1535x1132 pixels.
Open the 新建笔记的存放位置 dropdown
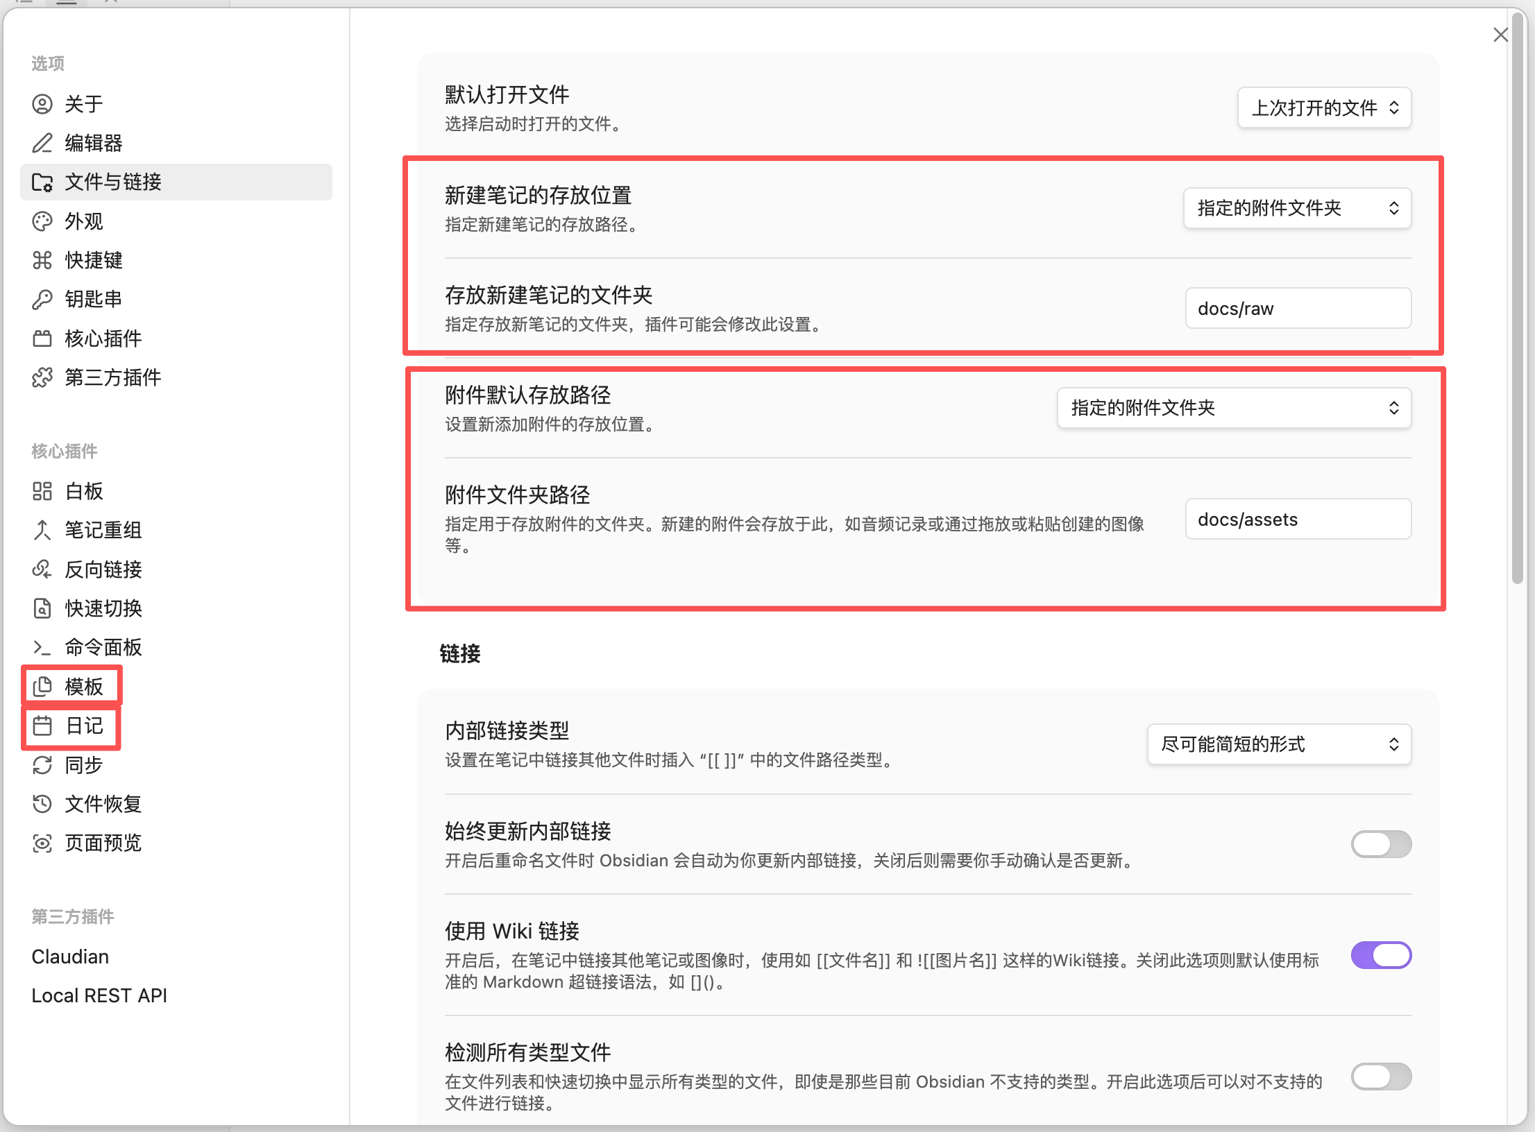pyautogui.click(x=1296, y=208)
